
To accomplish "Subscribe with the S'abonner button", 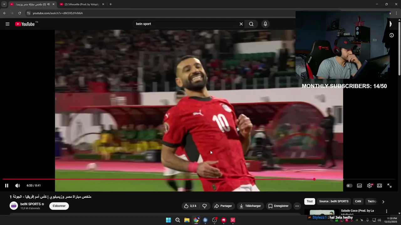I will click(x=59, y=206).
